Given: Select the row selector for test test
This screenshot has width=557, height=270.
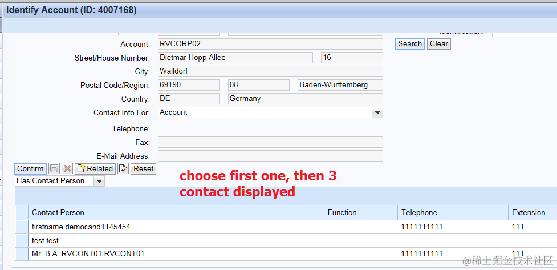Looking at the screenshot, I should [x=22, y=240].
